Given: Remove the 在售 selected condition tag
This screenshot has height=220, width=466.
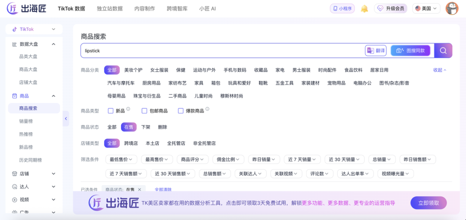Looking at the screenshot, I should (x=139, y=189).
